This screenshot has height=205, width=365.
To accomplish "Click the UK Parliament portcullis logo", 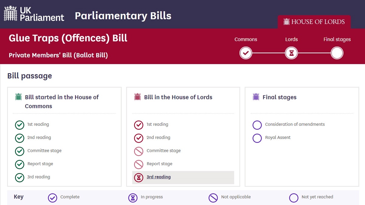I will click(x=10, y=14).
